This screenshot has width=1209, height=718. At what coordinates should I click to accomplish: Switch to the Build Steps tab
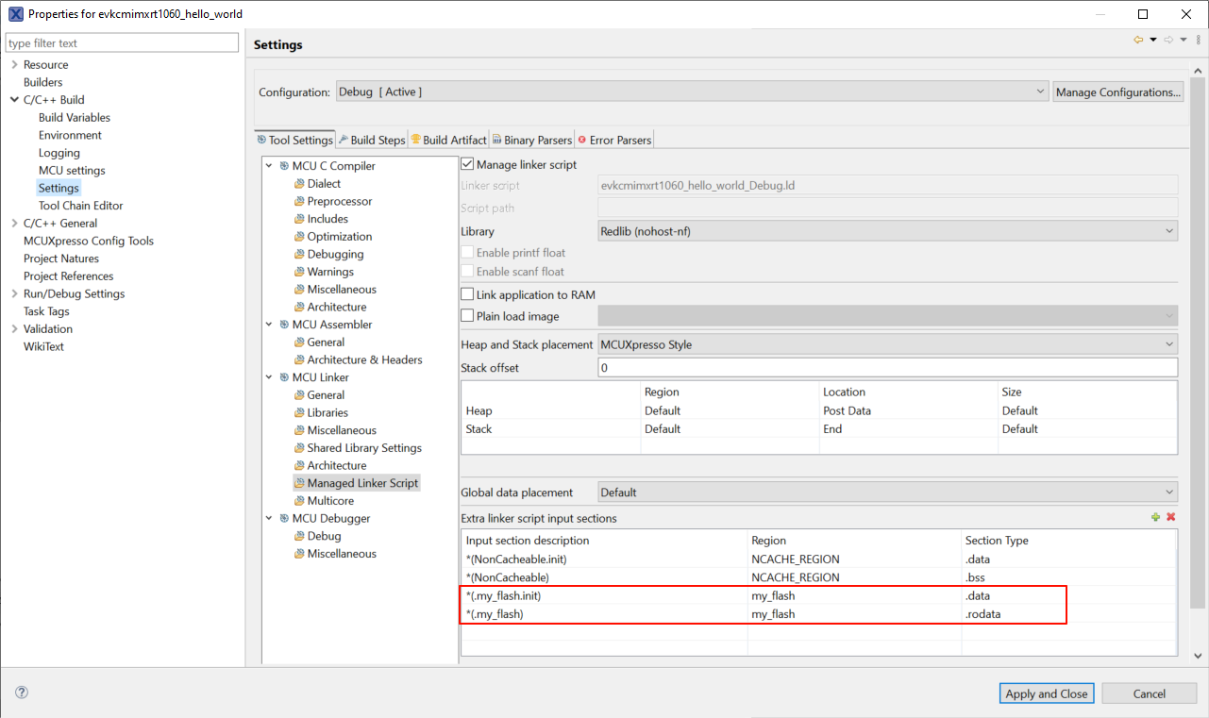tap(372, 140)
